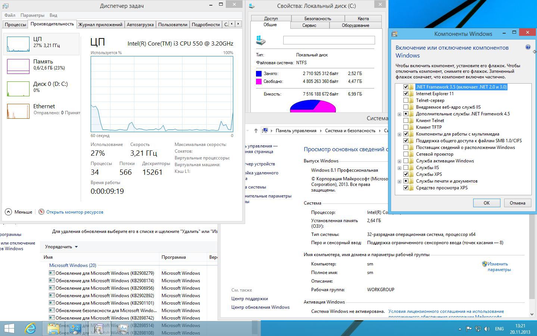Select the Ethernet graph item
Image resolution: width=537 pixels, height=336 pixels.
(x=41, y=111)
